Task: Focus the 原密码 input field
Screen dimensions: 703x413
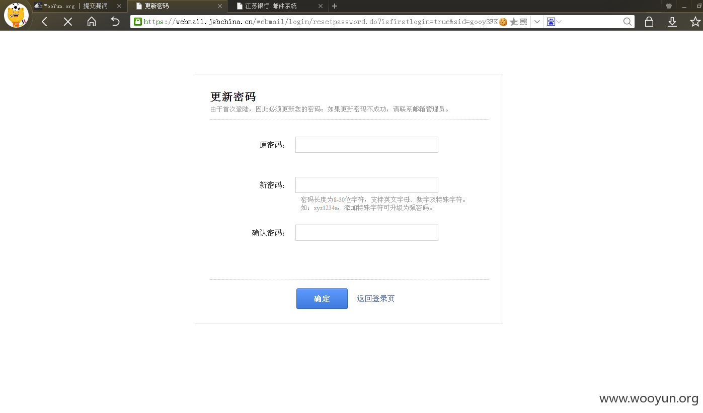Action: click(366, 145)
